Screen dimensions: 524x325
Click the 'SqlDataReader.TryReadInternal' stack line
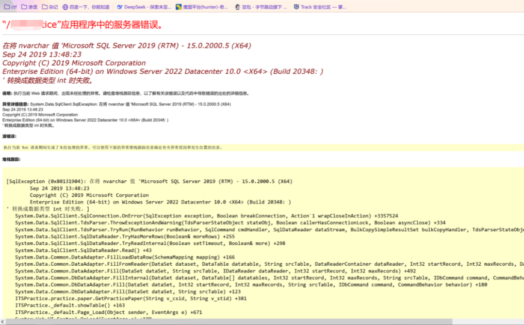pyautogui.click(x=150, y=243)
